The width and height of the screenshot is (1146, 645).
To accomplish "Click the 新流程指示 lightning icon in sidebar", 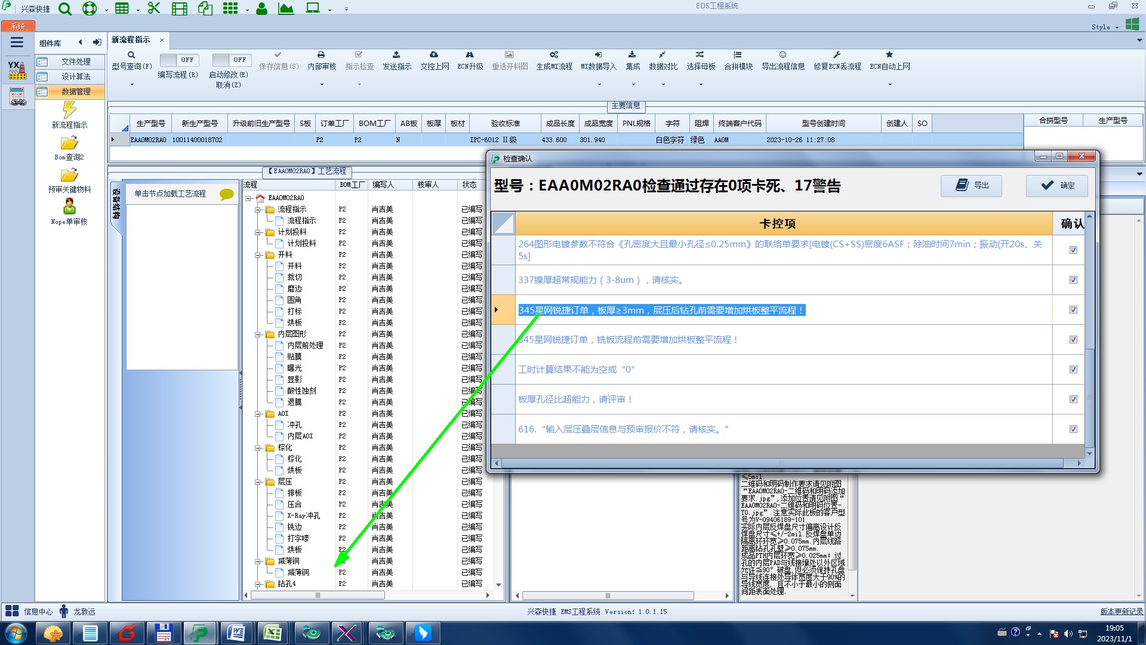I will (69, 110).
